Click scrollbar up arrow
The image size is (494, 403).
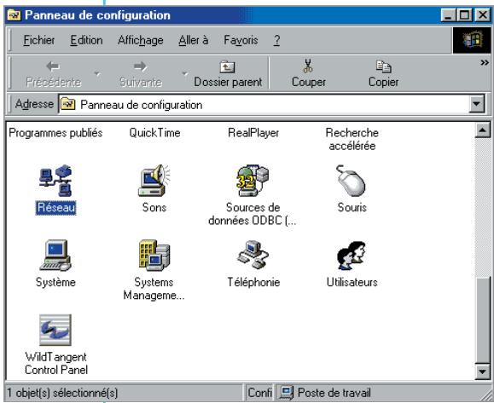click(482, 130)
